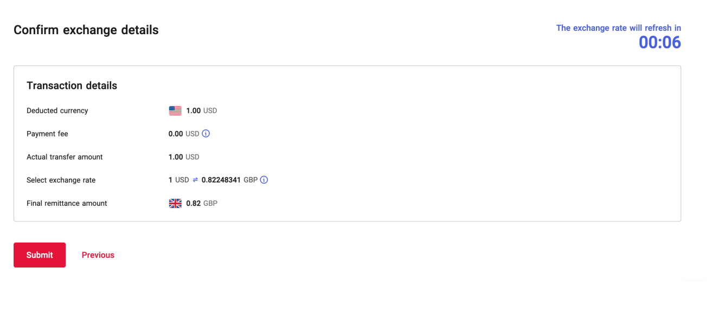This screenshot has height=320, width=726.
Task: Click the 00:06 countdown timer
Action: 659,43
